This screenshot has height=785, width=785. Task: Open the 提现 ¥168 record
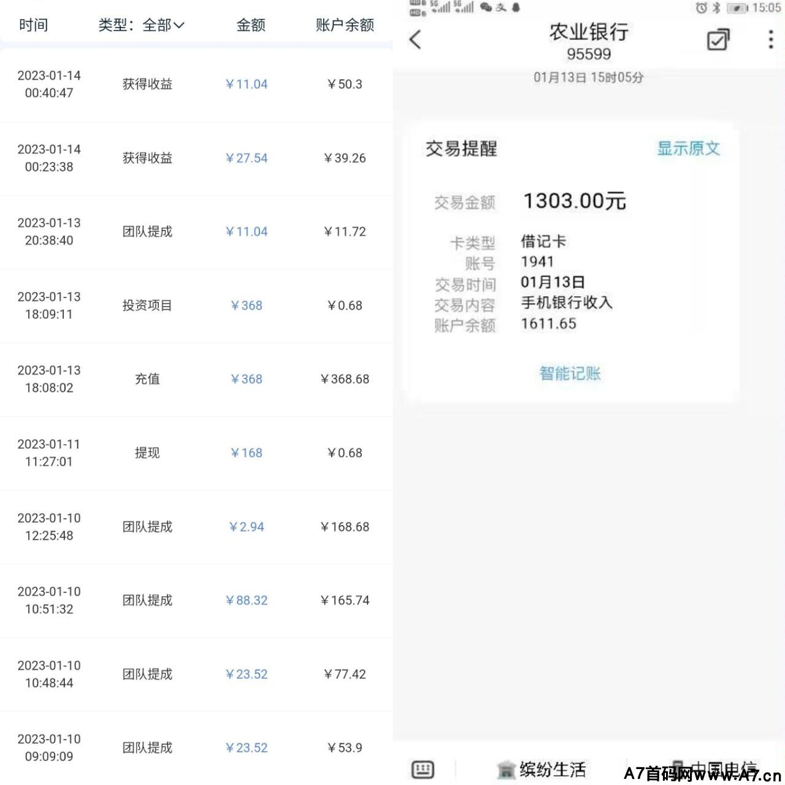pyautogui.click(x=196, y=453)
